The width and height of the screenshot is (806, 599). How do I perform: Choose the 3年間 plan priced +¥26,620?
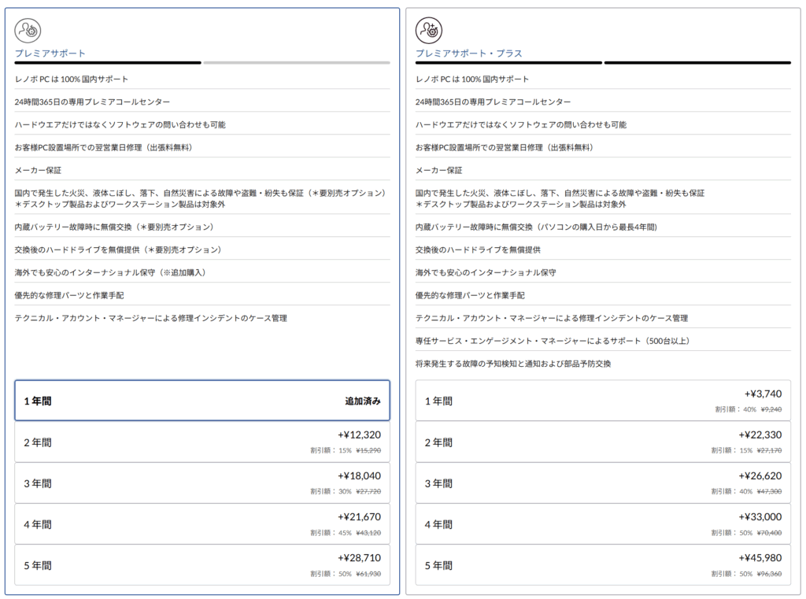click(x=603, y=483)
